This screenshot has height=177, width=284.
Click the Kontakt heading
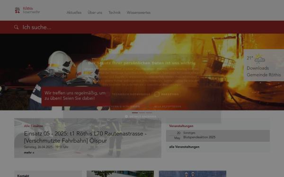click(x=23, y=176)
